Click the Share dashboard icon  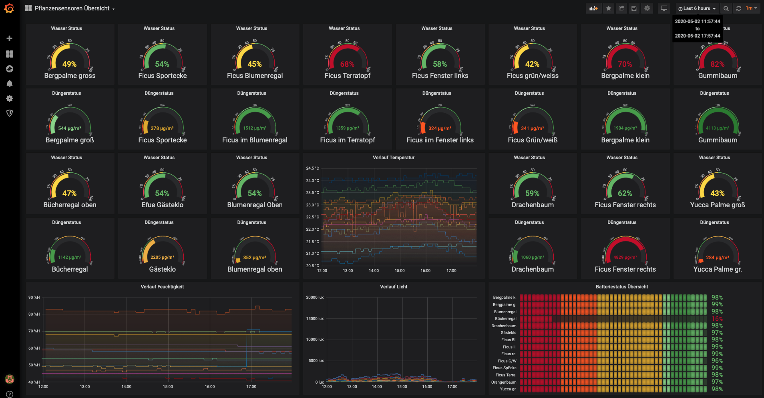pos(621,8)
